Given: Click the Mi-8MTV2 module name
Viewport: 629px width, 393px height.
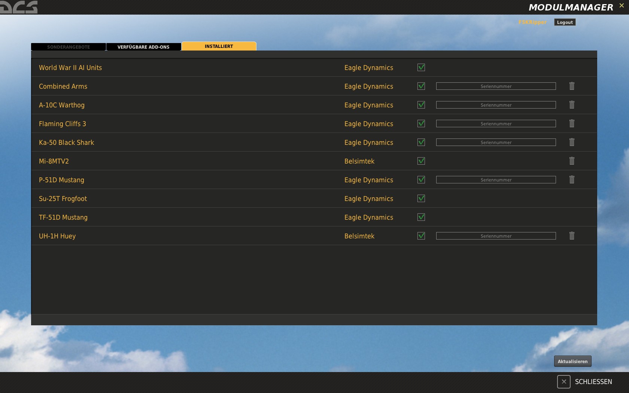Looking at the screenshot, I should tap(54, 161).
